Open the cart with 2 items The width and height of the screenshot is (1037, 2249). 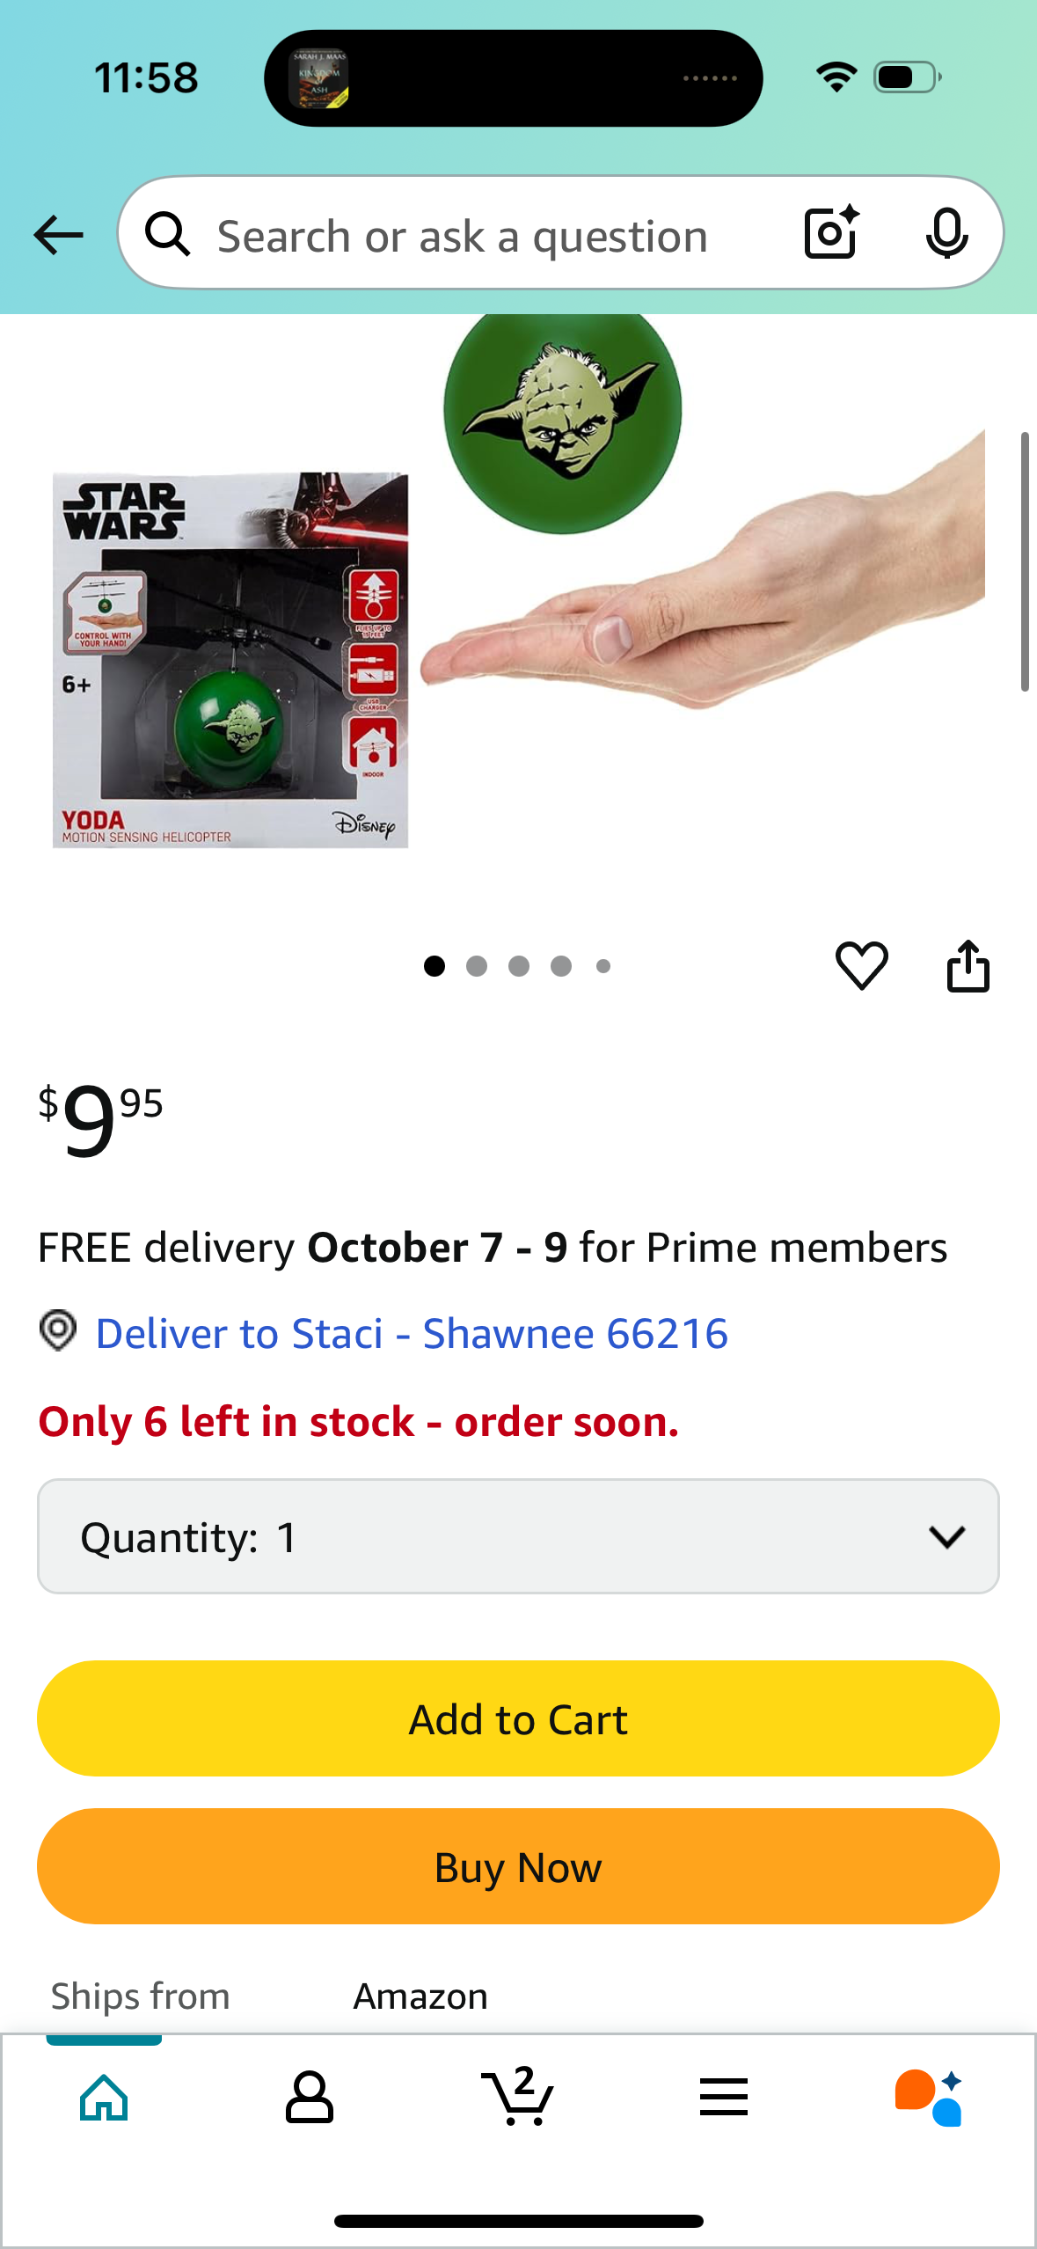(x=517, y=2095)
